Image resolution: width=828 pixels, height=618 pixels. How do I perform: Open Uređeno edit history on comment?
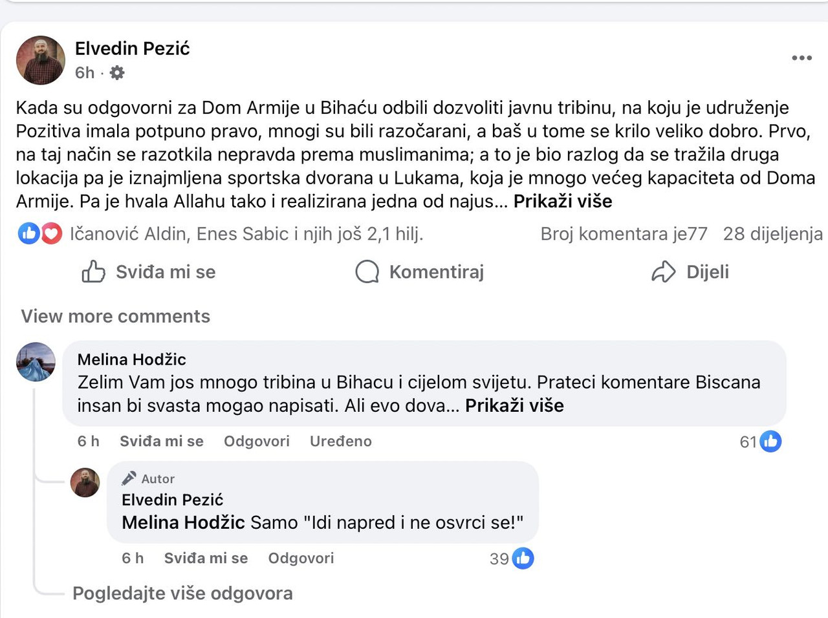[341, 442]
